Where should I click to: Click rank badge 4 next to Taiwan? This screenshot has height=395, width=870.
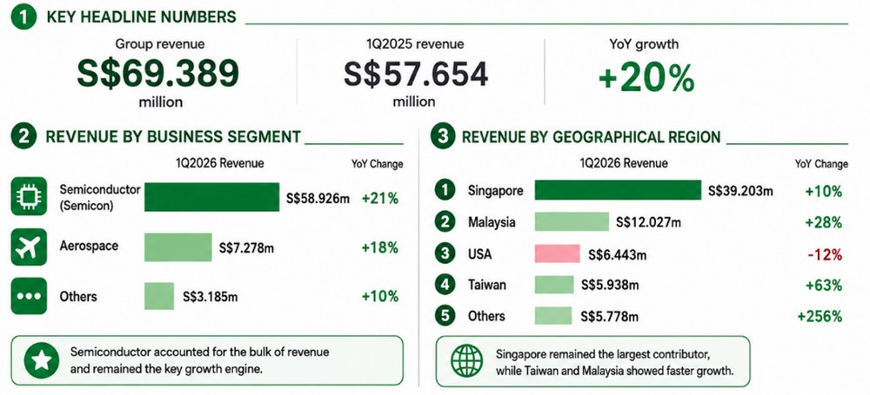pos(445,286)
